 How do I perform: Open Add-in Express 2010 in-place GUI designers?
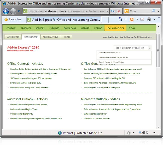tap(102, 87)
